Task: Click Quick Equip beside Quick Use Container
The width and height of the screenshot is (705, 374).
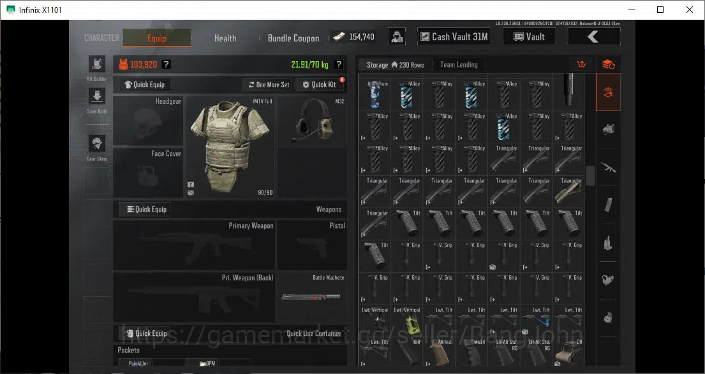Action: coord(145,333)
